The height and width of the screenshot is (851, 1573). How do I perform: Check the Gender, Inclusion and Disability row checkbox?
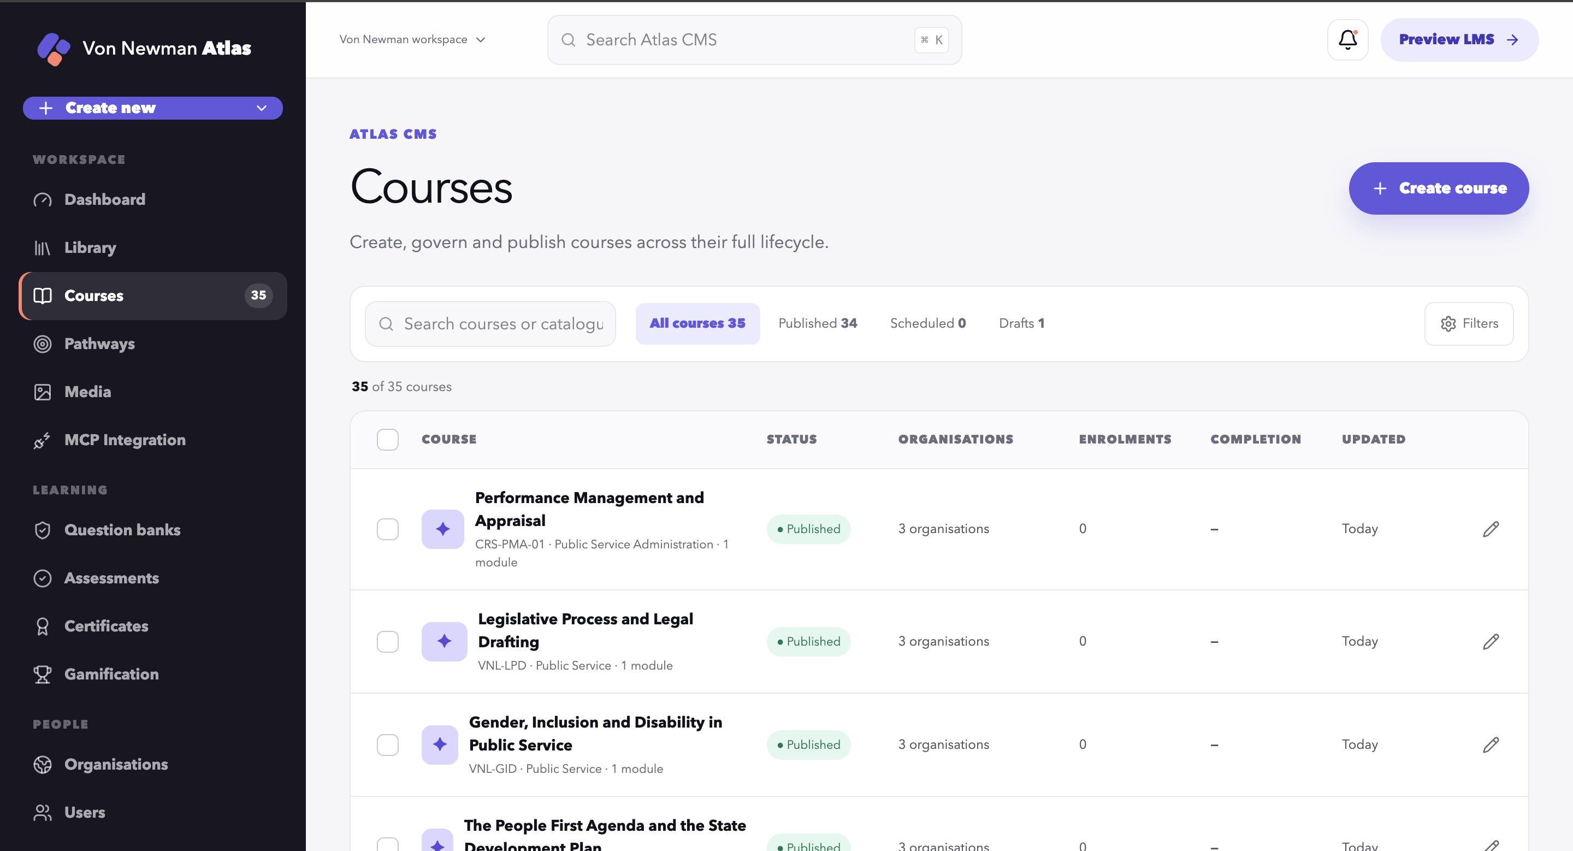(388, 745)
